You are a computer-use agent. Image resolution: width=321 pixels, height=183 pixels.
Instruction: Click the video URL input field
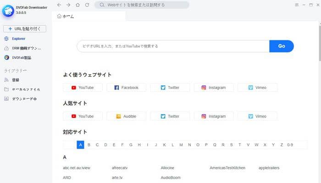[173, 46]
